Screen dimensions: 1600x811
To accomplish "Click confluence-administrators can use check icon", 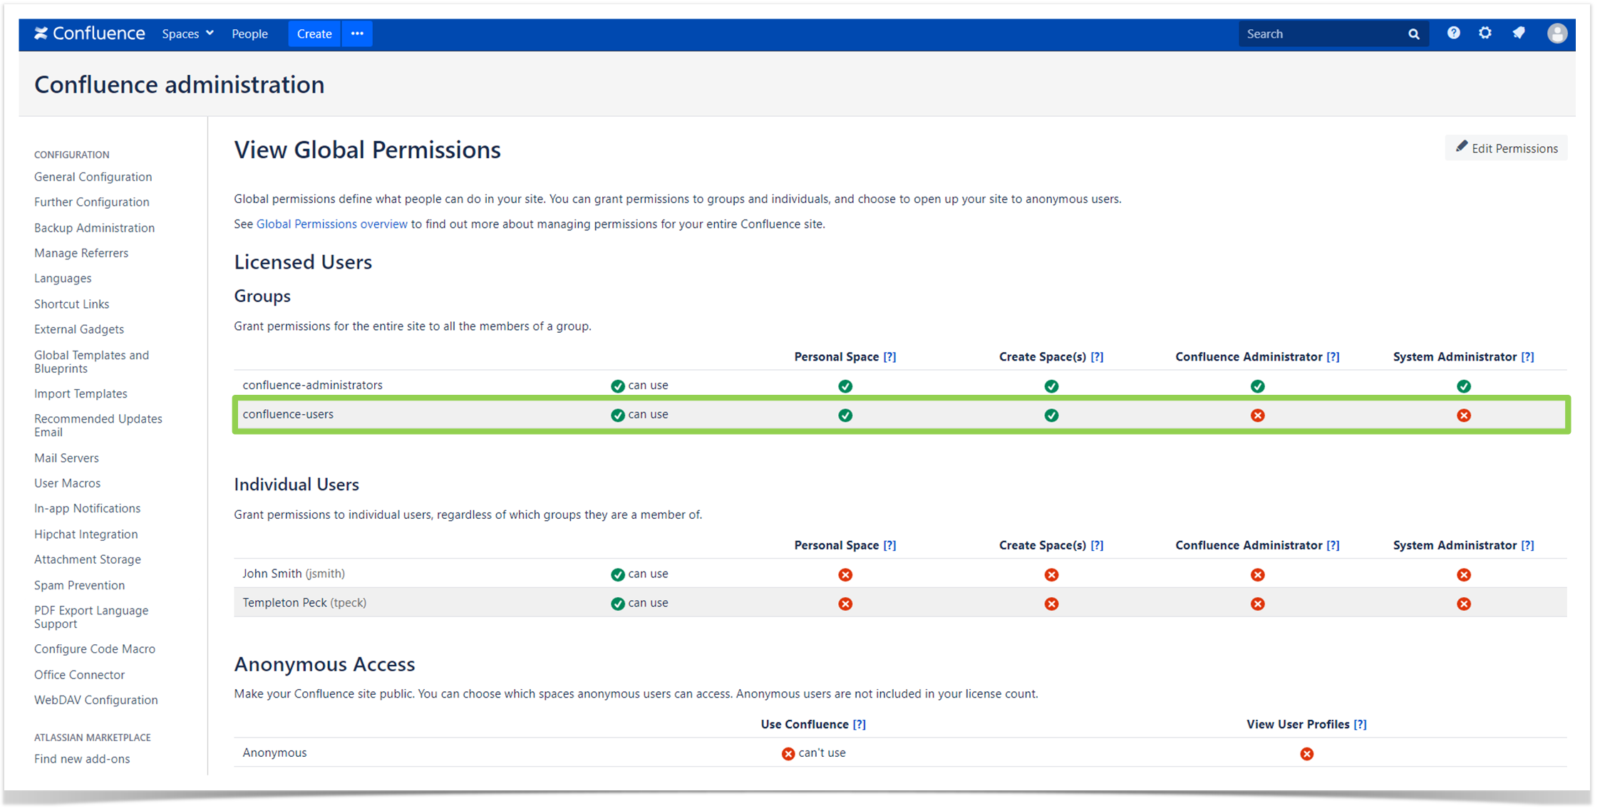I will click(617, 386).
